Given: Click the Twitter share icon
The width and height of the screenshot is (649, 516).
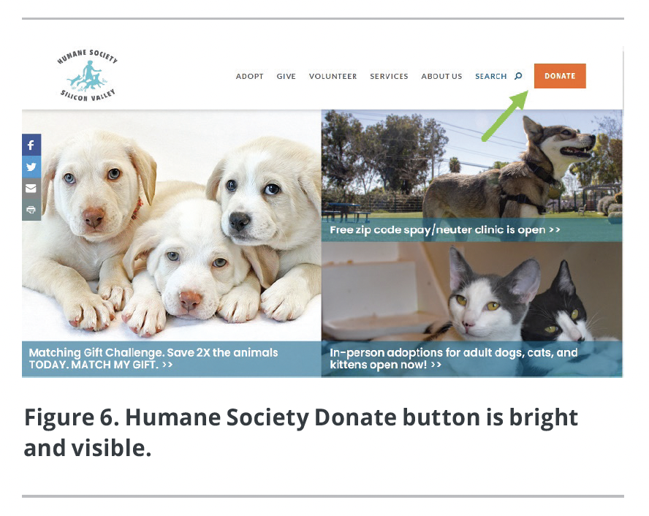Looking at the screenshot, I should pyautogui.click(x=31, y=167).
